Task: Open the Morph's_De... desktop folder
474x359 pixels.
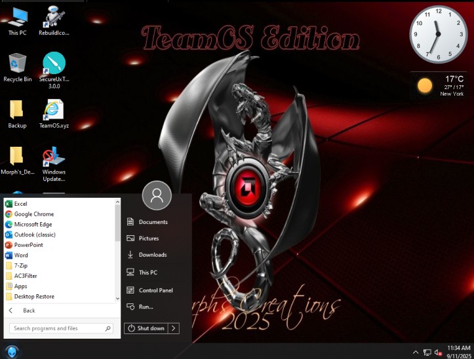Action: 17,161
